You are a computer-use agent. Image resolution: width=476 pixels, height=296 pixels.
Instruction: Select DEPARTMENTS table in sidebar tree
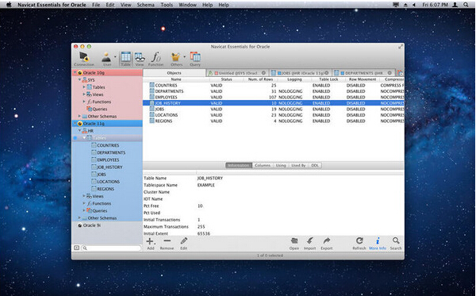click(111, 152)
